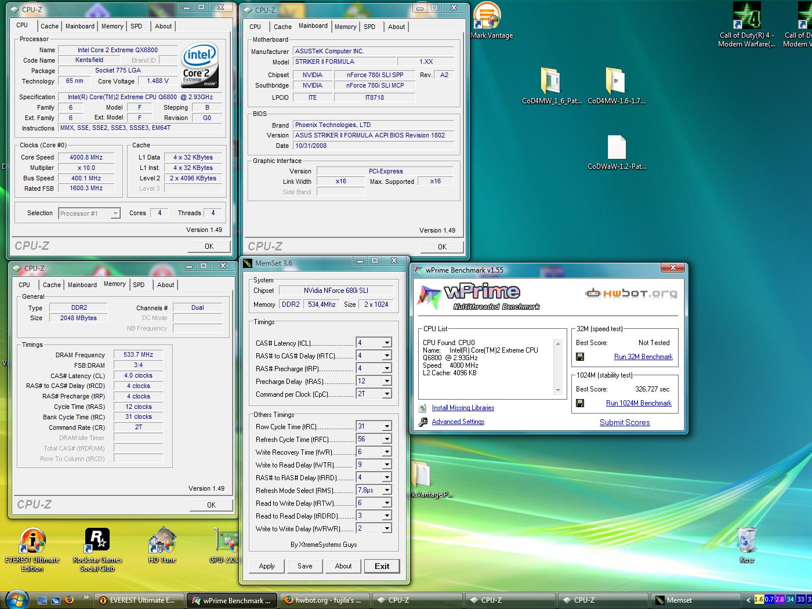Switch to SPD tab in top-left CPU-Z
812x609 pixels.
pos(136,26)
